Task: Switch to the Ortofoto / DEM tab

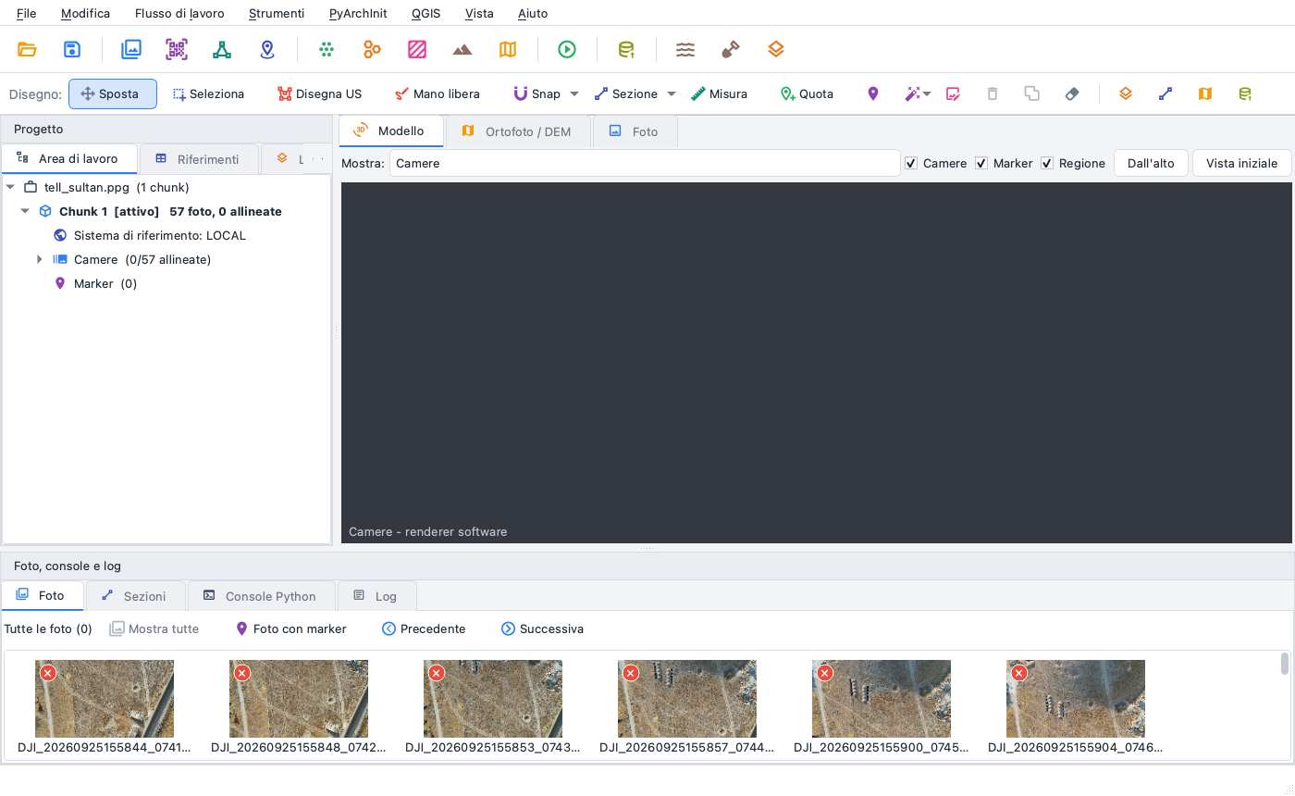Action: point(517,131)
